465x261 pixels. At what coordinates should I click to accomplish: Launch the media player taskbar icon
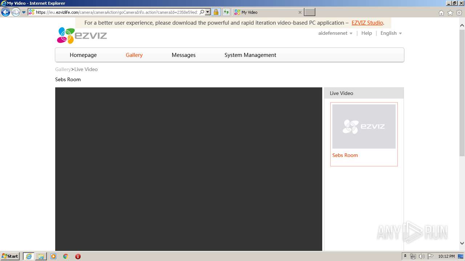[53, 256]
